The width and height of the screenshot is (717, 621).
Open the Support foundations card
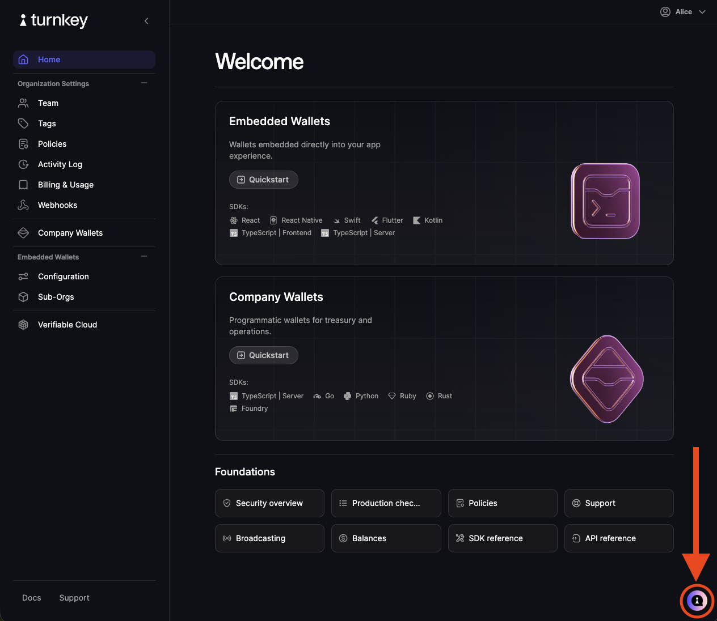point(619,503)
